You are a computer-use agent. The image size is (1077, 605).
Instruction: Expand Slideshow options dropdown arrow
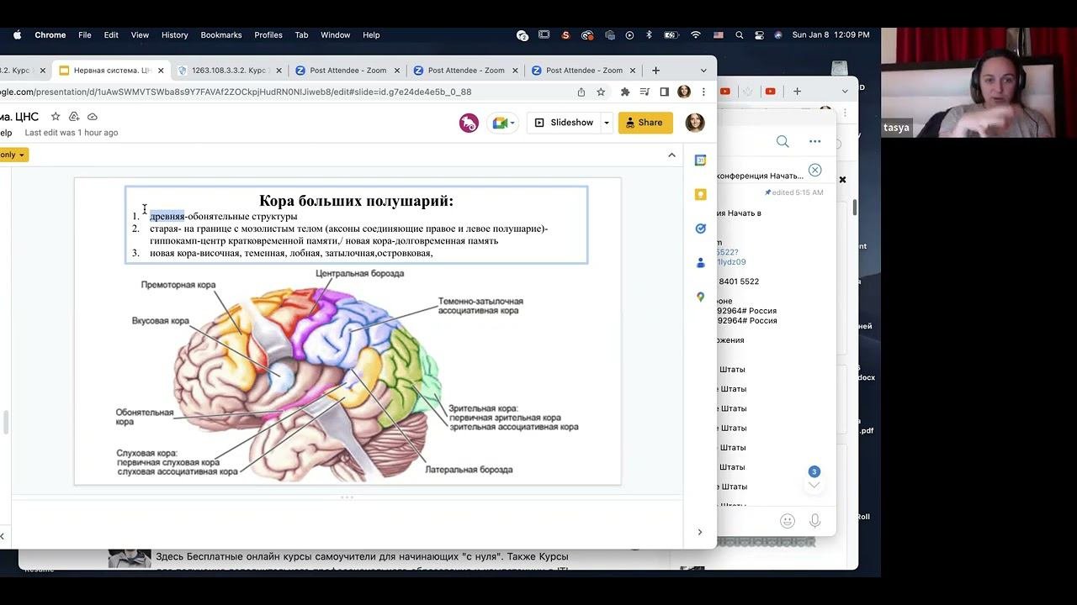606,123
